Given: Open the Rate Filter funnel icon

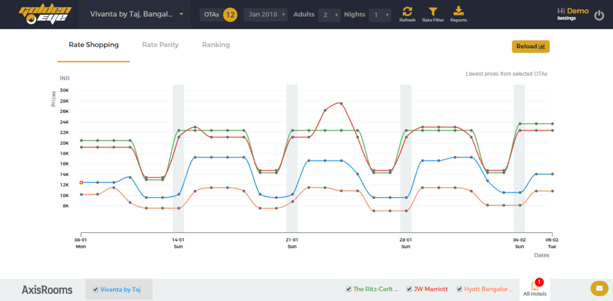Looking at the screenshot, I should 433,11.
